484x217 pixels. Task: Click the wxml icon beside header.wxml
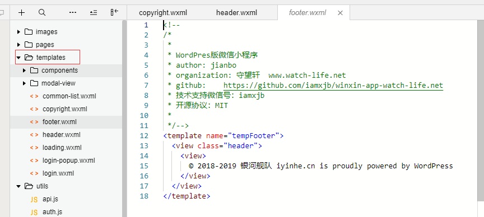pos(34,135)
